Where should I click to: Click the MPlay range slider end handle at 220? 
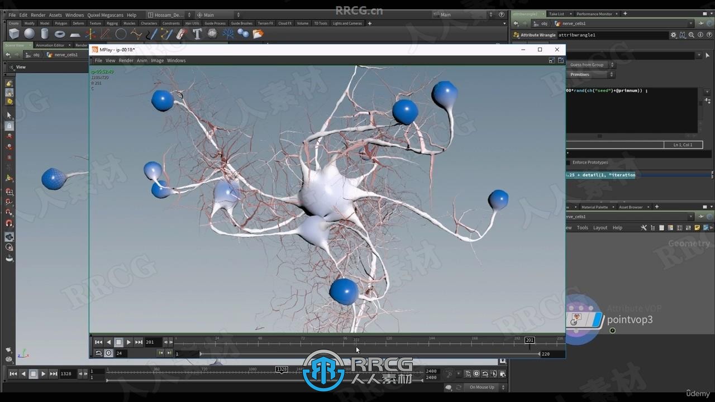(x=539, y=353)
